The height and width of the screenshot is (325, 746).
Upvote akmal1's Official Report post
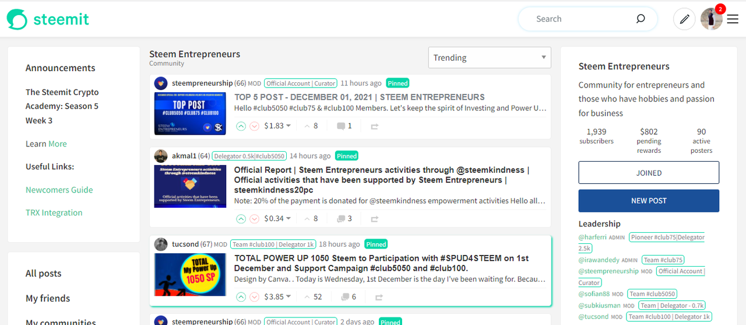(x=241, y=219)
